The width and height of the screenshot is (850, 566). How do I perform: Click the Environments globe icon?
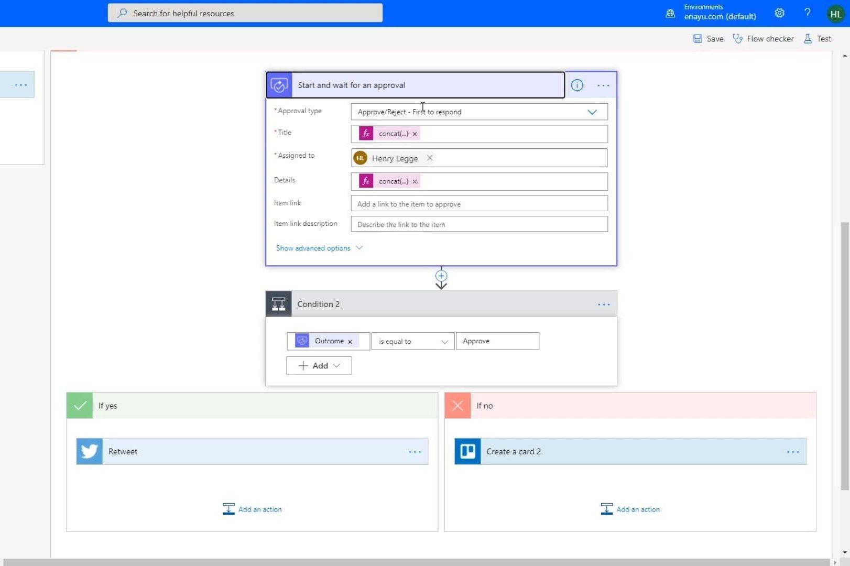tap(670, 14)
